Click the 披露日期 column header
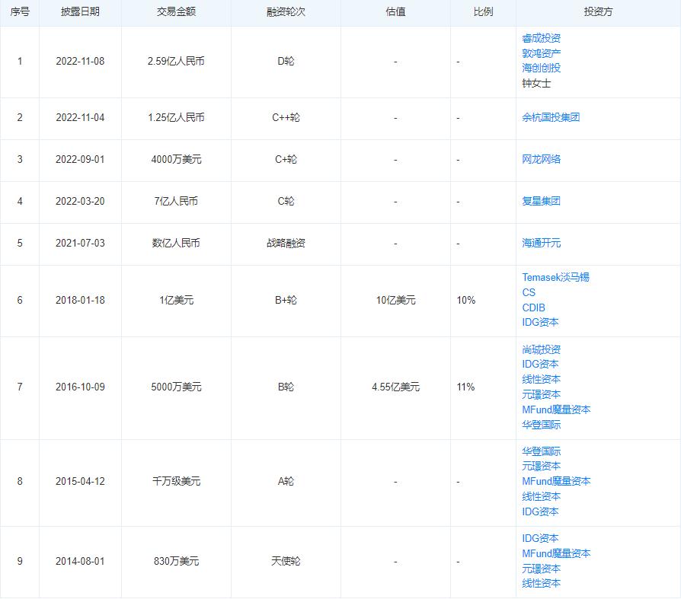The height and width of the screenshot is (599, 681). (80, 11)
